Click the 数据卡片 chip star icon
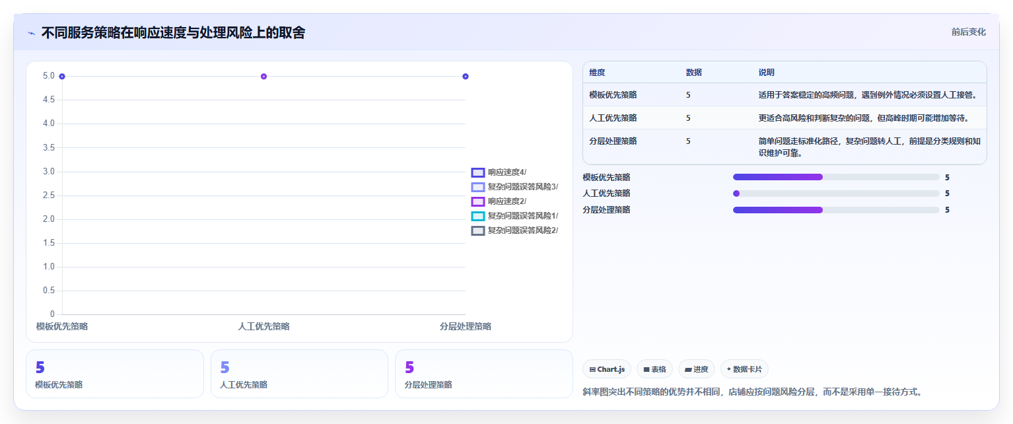The image size is (1013, 424). point(729,369)
